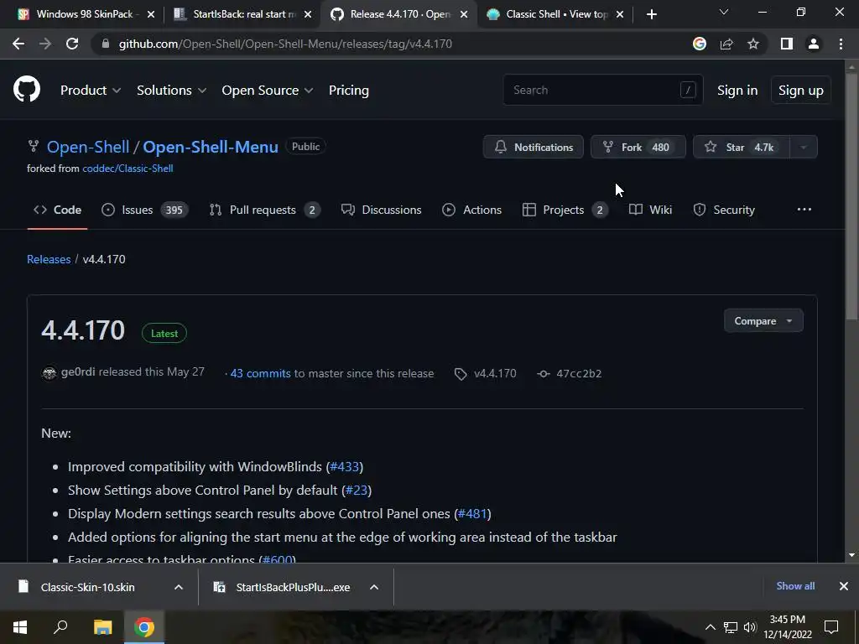Switch to the Classic Shell forum tab
This screenshot has width=859, height=644.
click(x=549, y=14)
